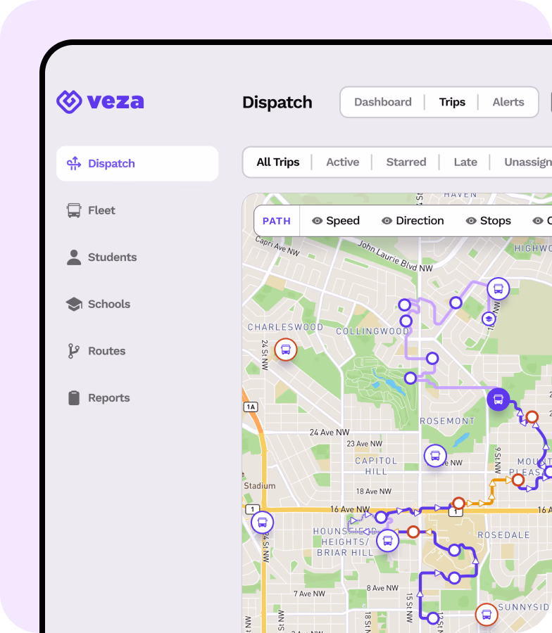Select the red bus marker in Charleswood
Screen dimensions: 552x633
[x=286, y=350]
